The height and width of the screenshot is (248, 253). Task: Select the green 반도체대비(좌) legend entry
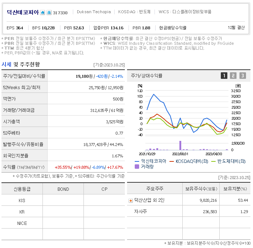[228, 161]
